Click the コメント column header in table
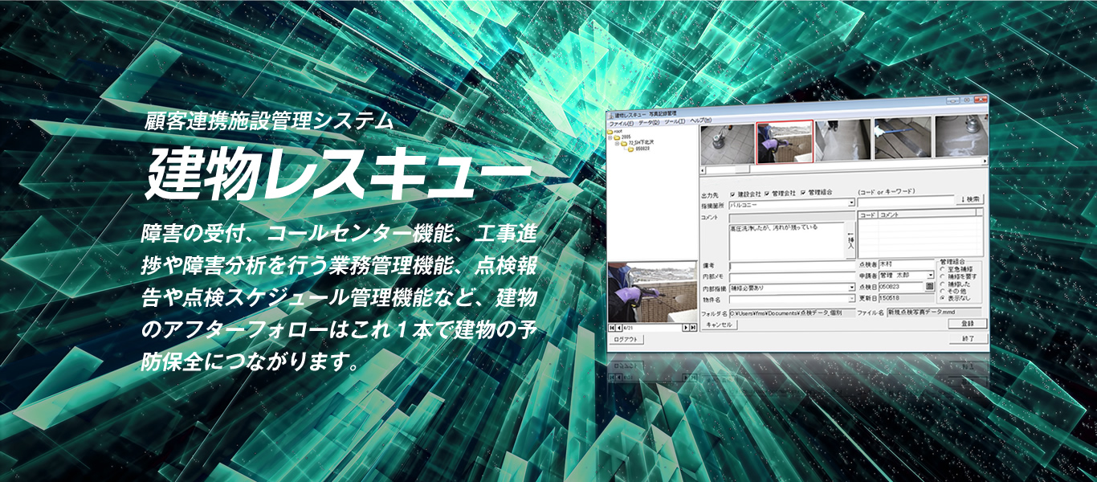 pos(926,214)
